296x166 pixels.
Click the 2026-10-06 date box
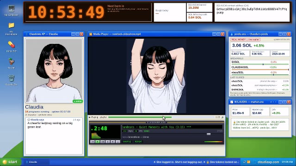280,53
